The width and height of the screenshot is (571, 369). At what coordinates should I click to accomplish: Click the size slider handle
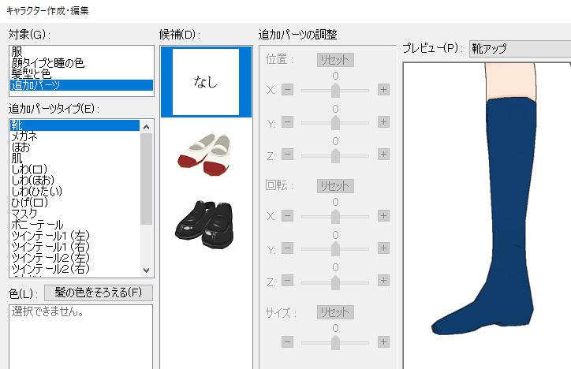[335, 342]
